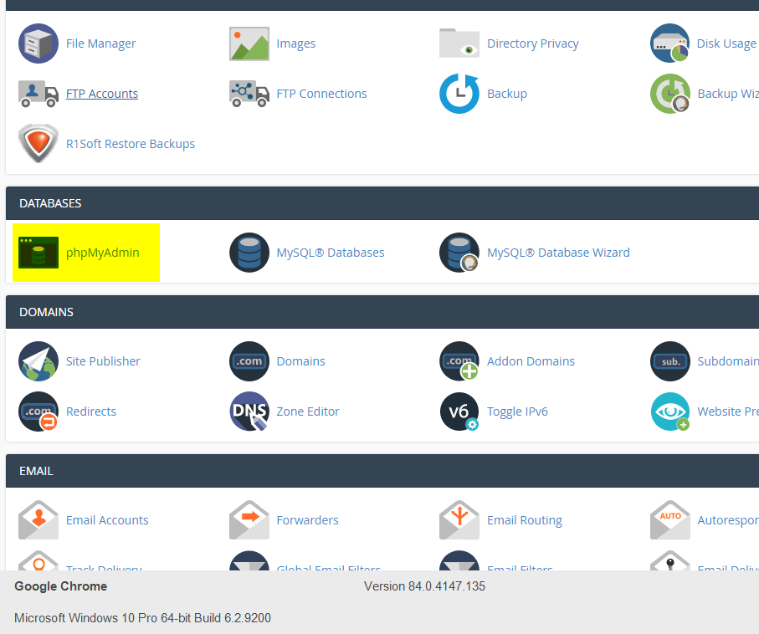
Task: Select the Version 84.0.4147.135 text
Action: [424, 586]
